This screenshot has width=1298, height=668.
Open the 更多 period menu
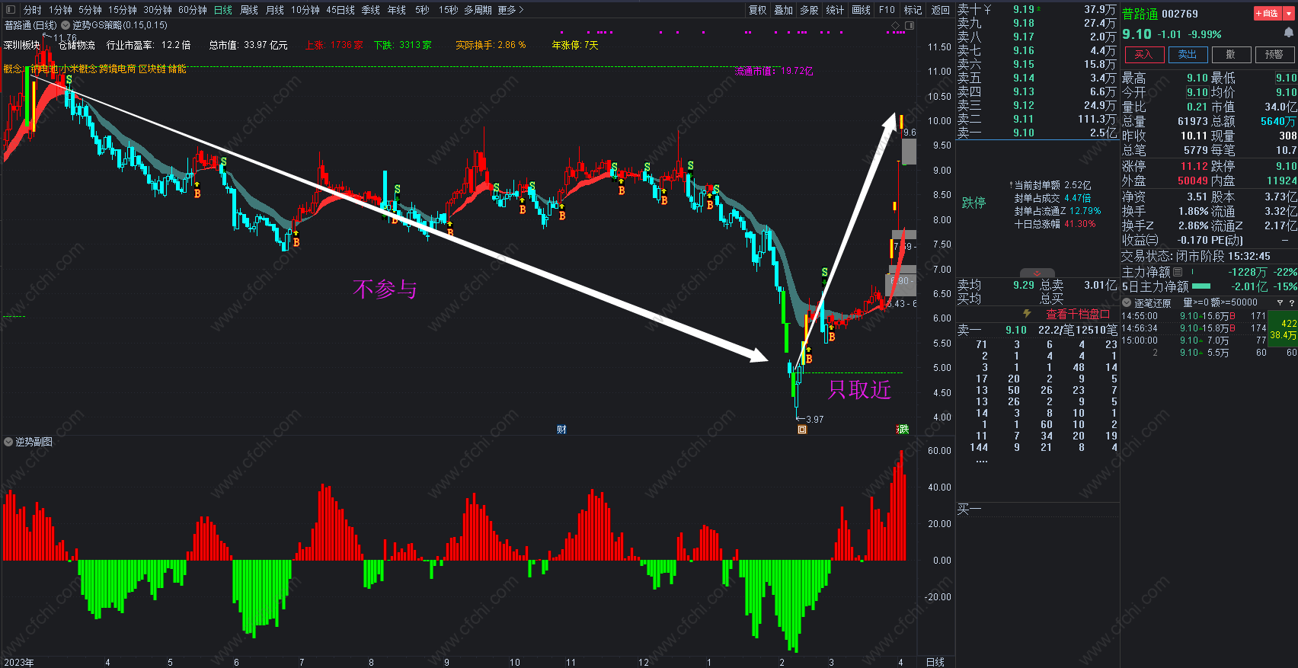tap(510, 10)
